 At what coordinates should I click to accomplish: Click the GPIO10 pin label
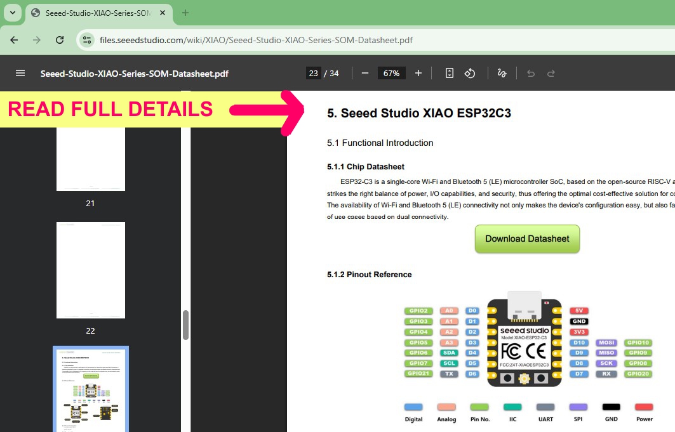click(638, 343)
